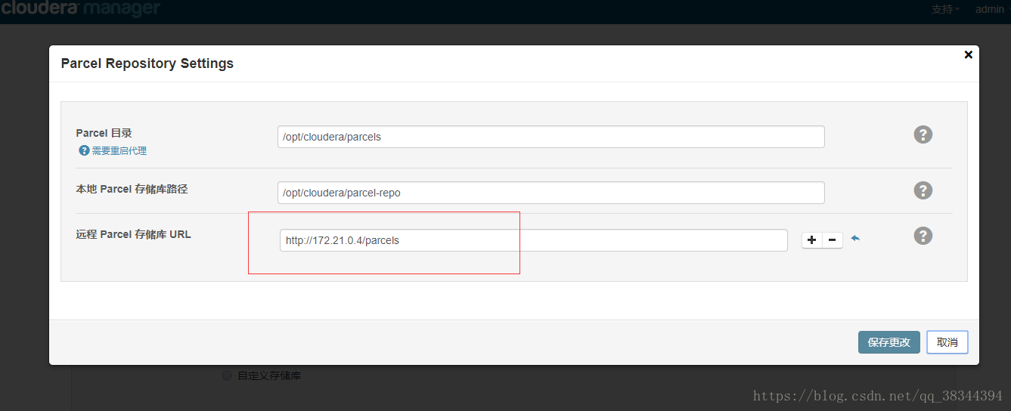Open help for Parcel 目录 setting

(x=923, y=134)
